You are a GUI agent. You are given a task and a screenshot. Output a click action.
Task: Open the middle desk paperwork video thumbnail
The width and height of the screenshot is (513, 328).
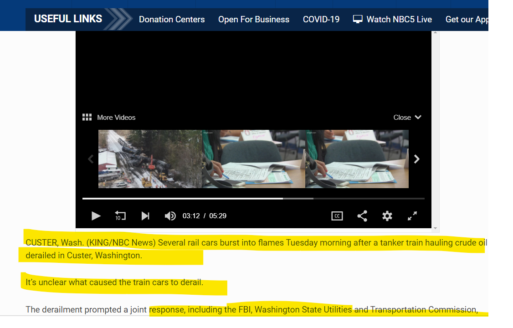pos(254,159)
